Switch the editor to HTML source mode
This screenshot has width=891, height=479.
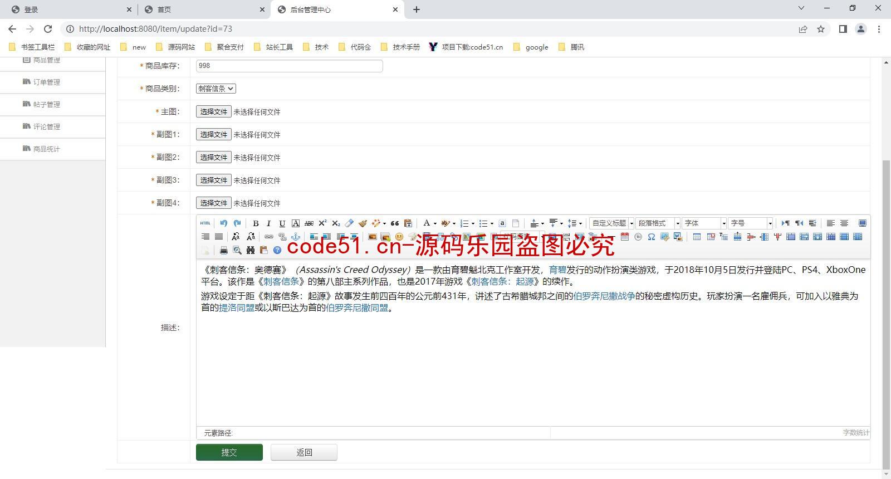coord(205,223)
